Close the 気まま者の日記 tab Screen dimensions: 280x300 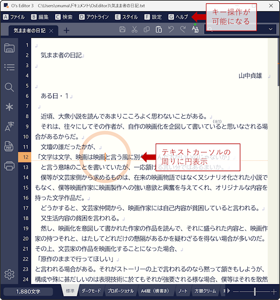(51, 31)
